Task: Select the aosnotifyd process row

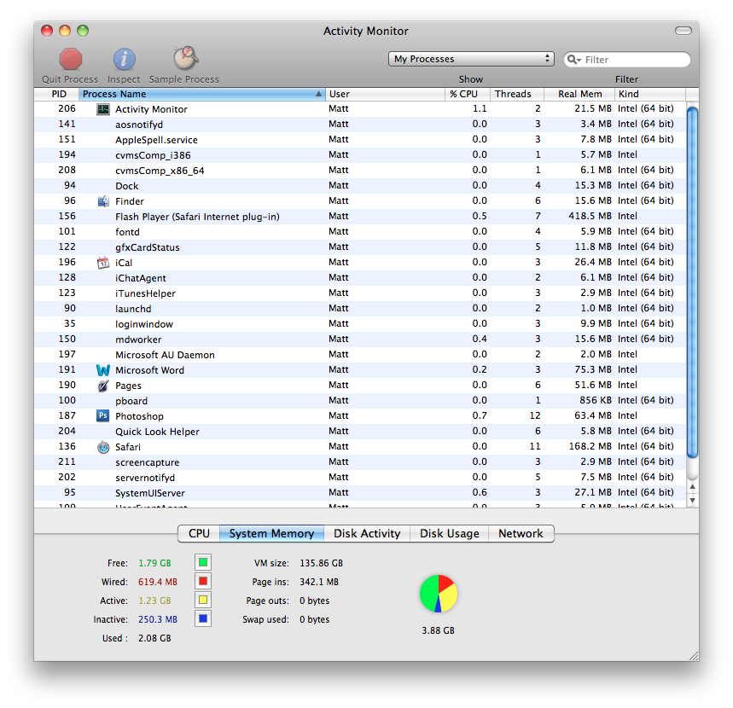Action: coord(360,125)
